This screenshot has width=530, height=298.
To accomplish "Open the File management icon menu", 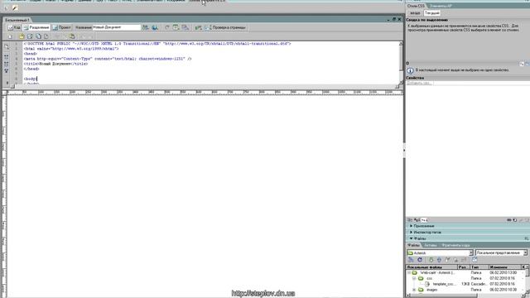I will [146, 27].
